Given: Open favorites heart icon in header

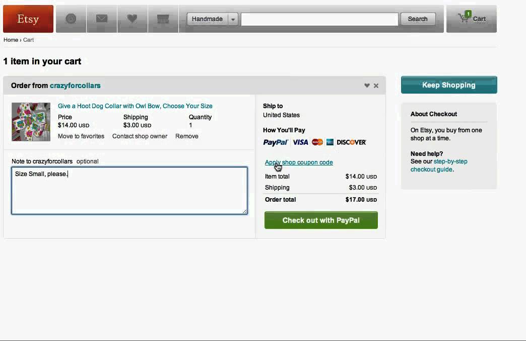Looking at the screenshot, I should point(132,19).
